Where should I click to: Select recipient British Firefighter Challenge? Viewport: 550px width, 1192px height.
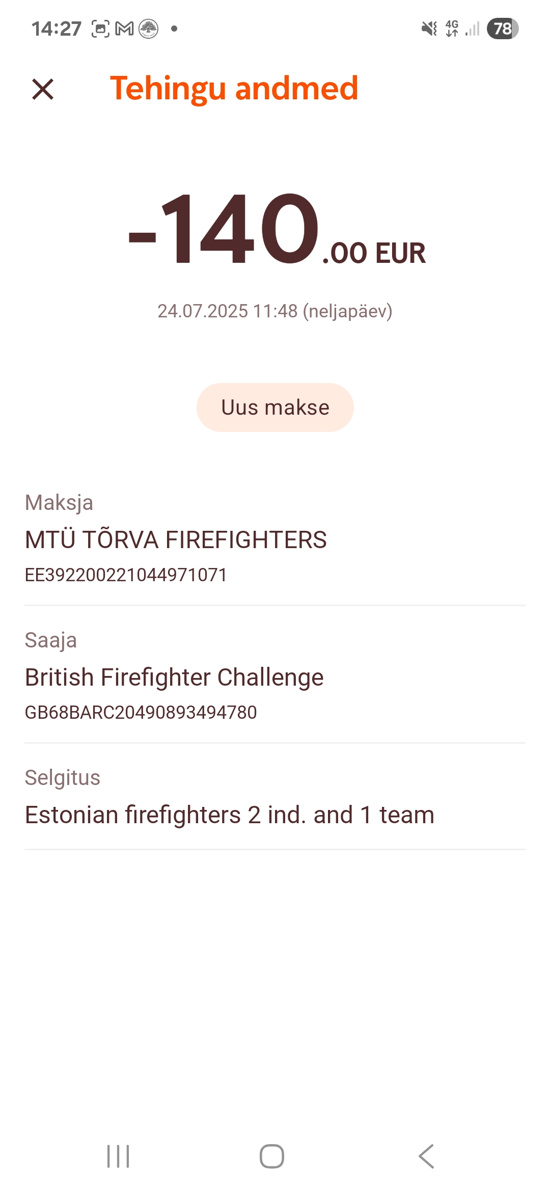pyautogui.click(x=174, y=678)
